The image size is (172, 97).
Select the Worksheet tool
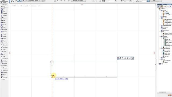[4, 72]
